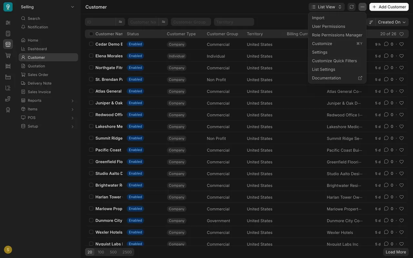Screen dimensions: 413x258
Task: Expand the Reports sidebar section
Action: pyautogui.click(x=73, y=101)
